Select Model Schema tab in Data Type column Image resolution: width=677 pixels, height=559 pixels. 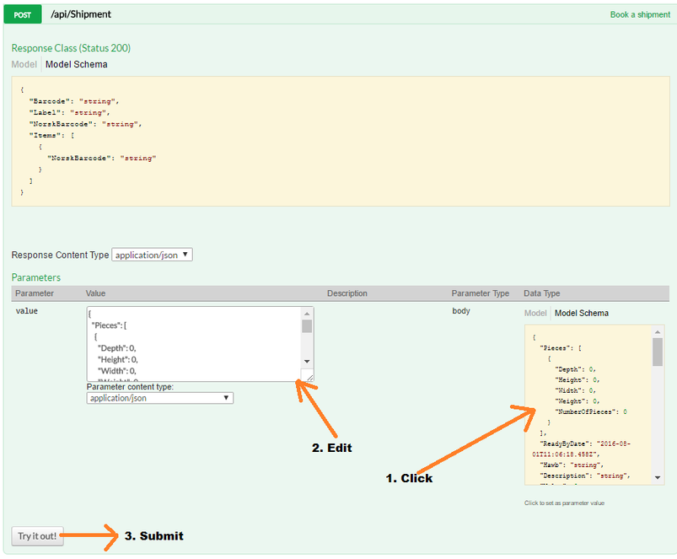pos(581,313)
